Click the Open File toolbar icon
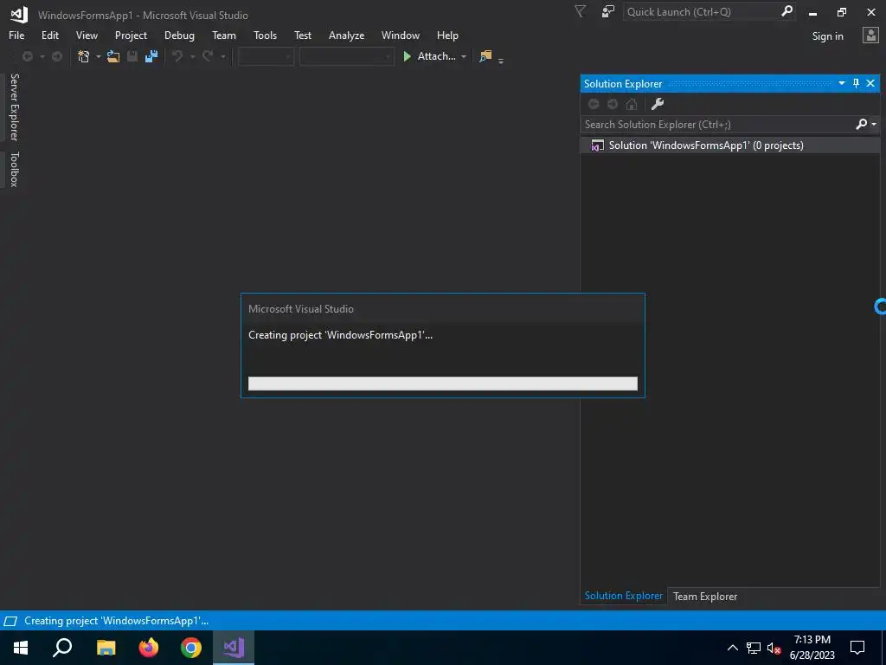Image resolution: width=886 pixels, height=665 pixels. click(x=113, y=56)
